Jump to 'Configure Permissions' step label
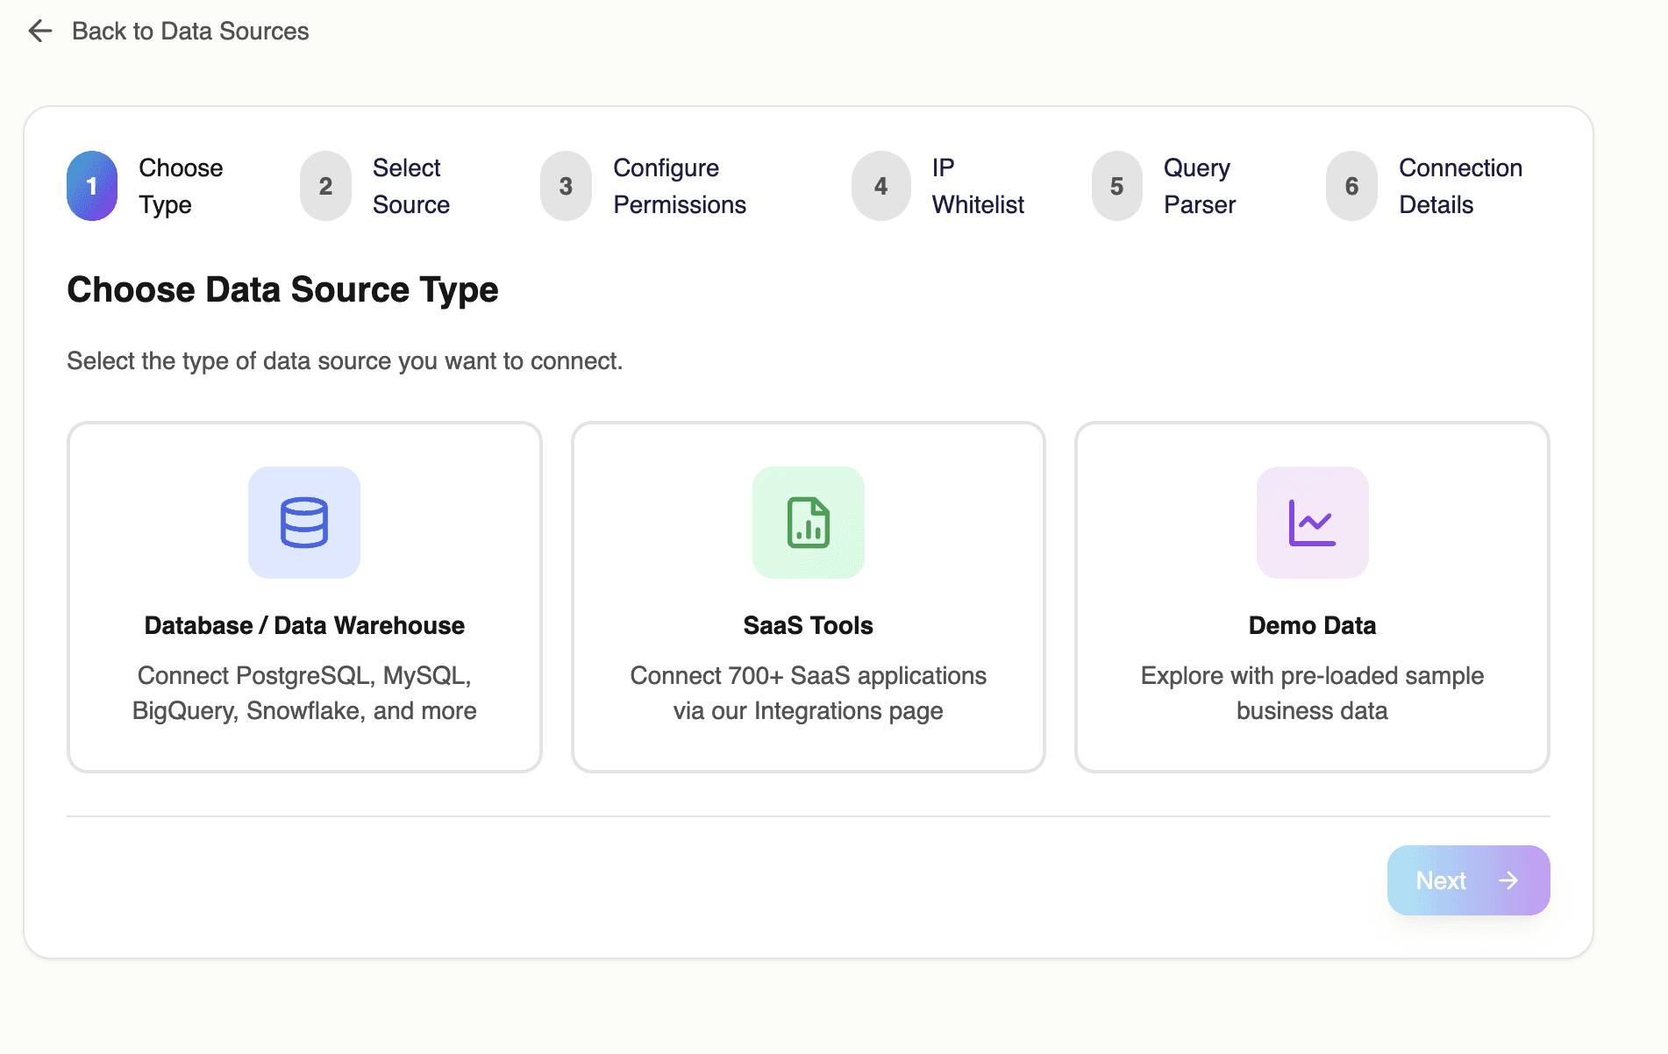Screen dimensions: 1668x1054 680,186
